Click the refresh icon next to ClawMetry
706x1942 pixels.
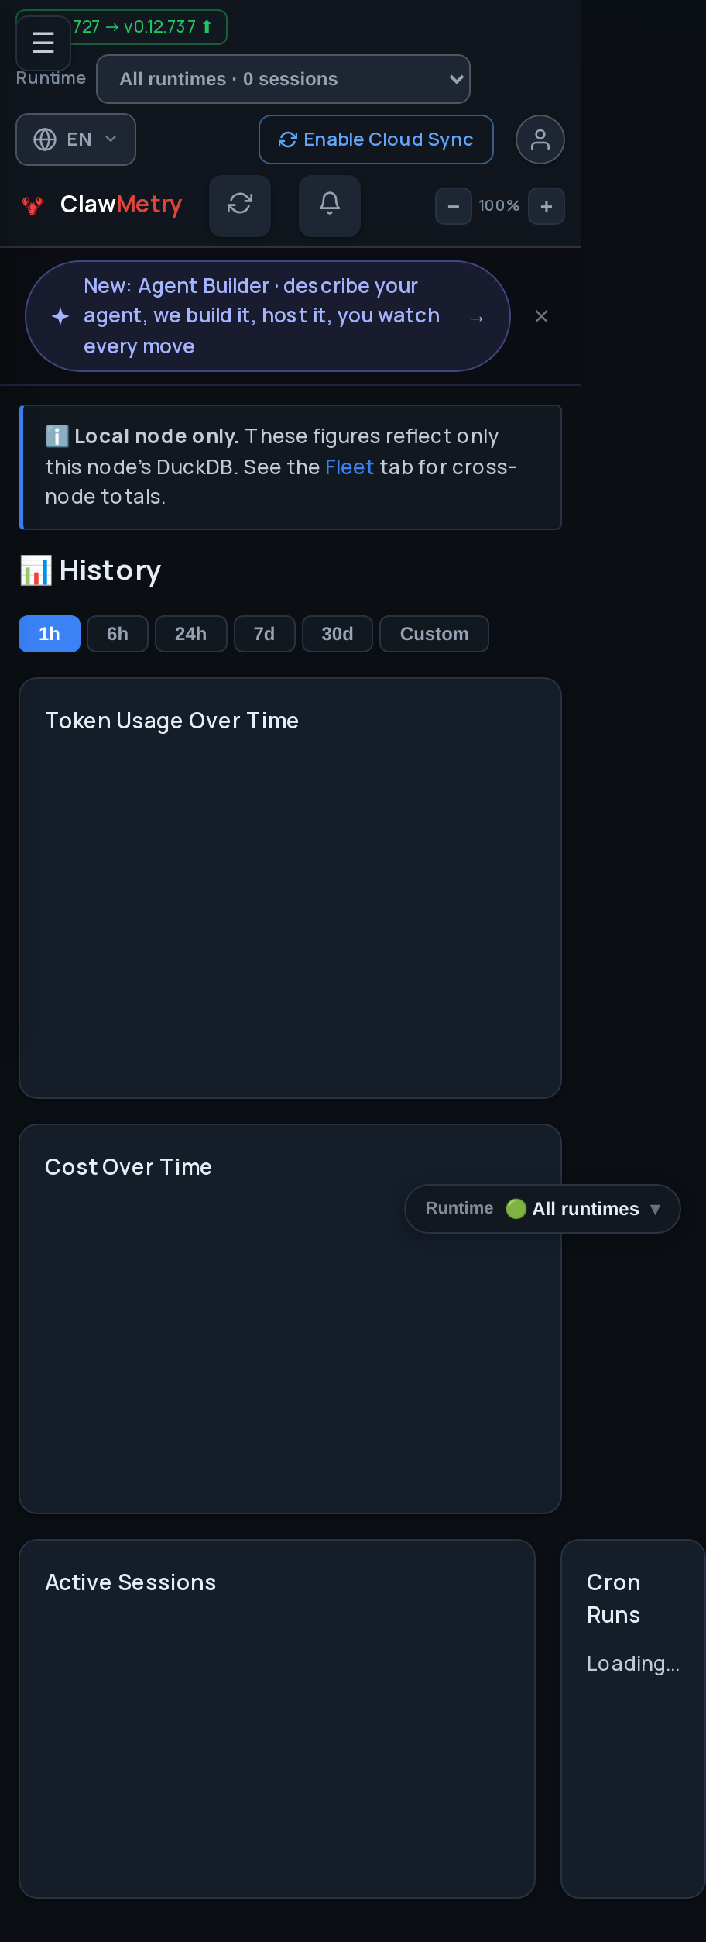(x=240, y=205)
